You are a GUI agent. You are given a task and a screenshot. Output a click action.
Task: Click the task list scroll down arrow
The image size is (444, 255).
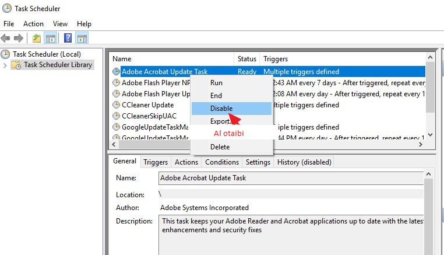coord(431,135)
